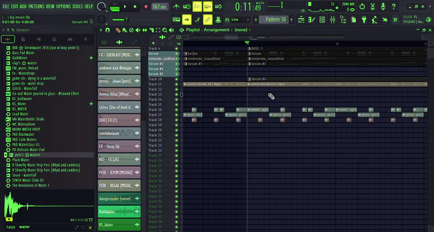This screenshot has width=434, height=232.
Task: Select the playlist Paint brush tool
Action: [125, 30]
